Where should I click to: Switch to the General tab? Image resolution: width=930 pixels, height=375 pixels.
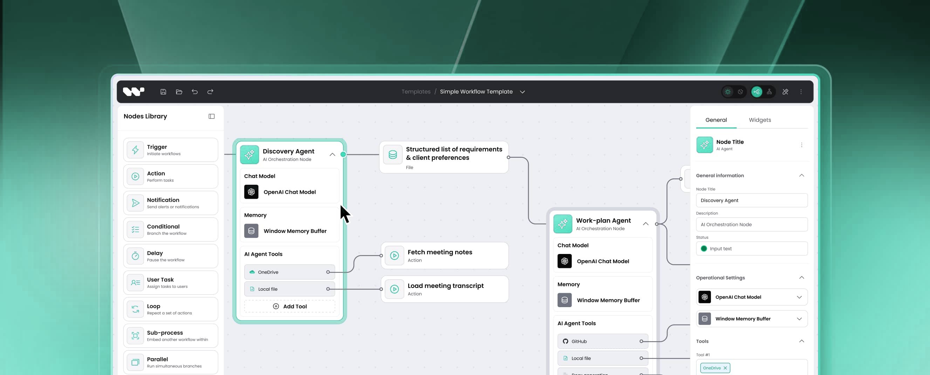tap(716, 120)
